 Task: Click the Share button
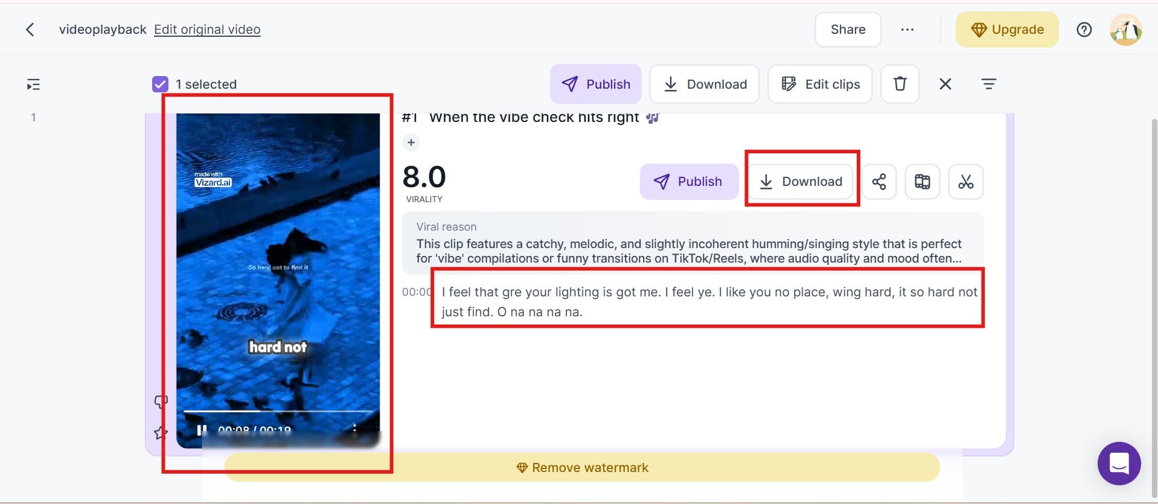848,30
